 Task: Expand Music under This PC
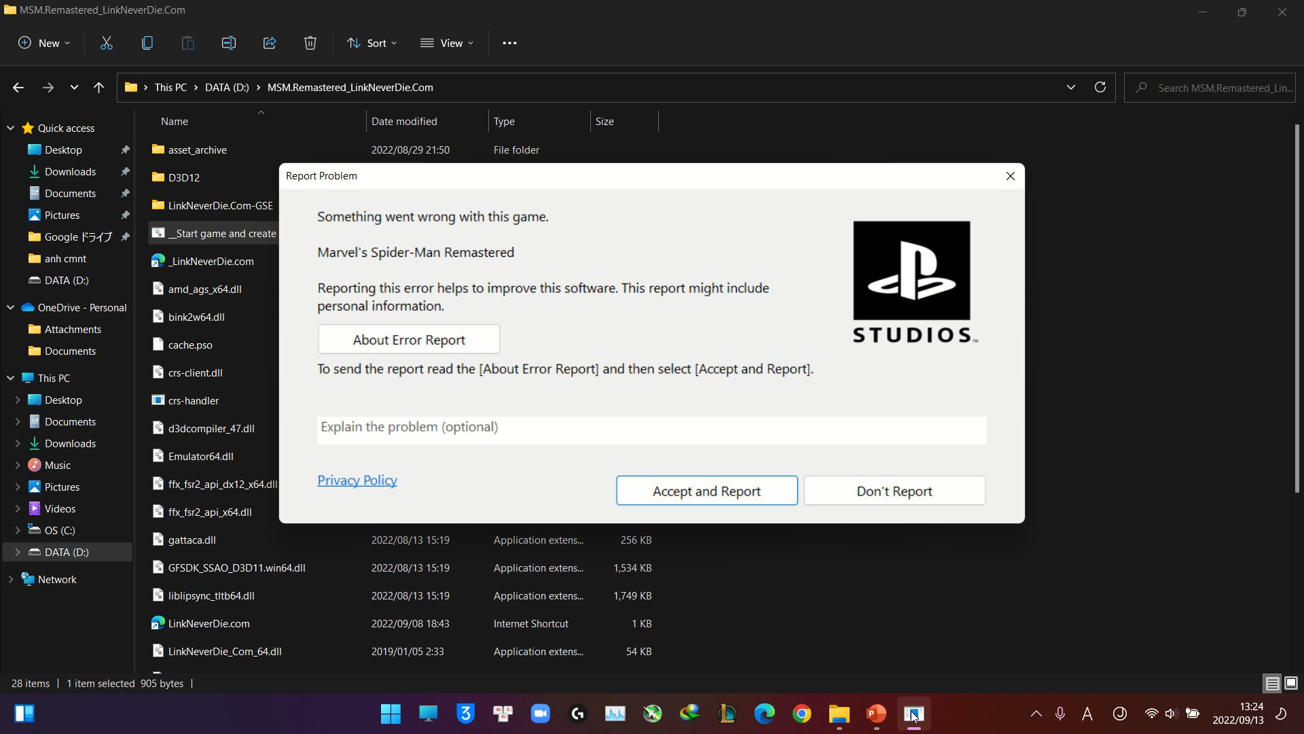[18, 465]
